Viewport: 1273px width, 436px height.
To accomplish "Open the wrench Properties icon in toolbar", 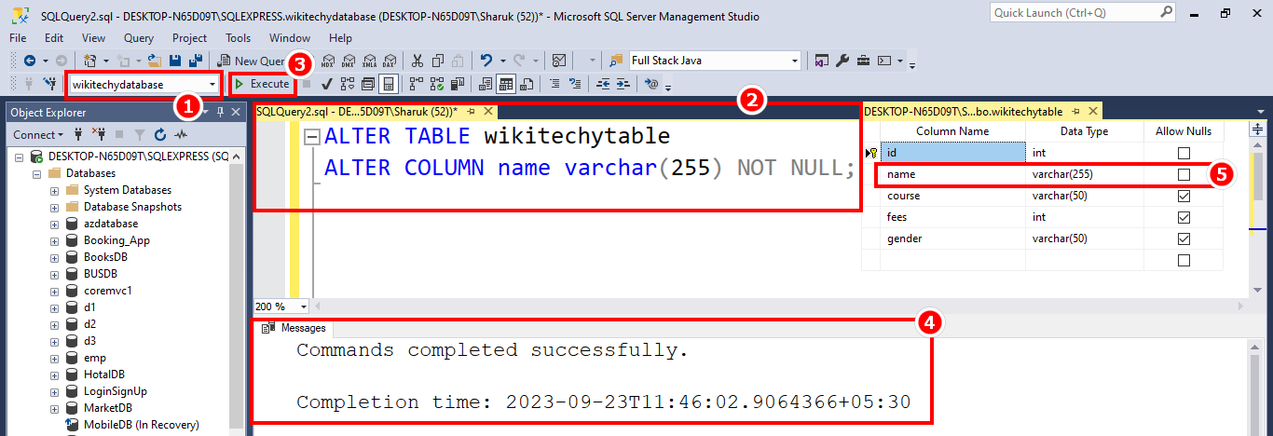I will pos(842,61).
